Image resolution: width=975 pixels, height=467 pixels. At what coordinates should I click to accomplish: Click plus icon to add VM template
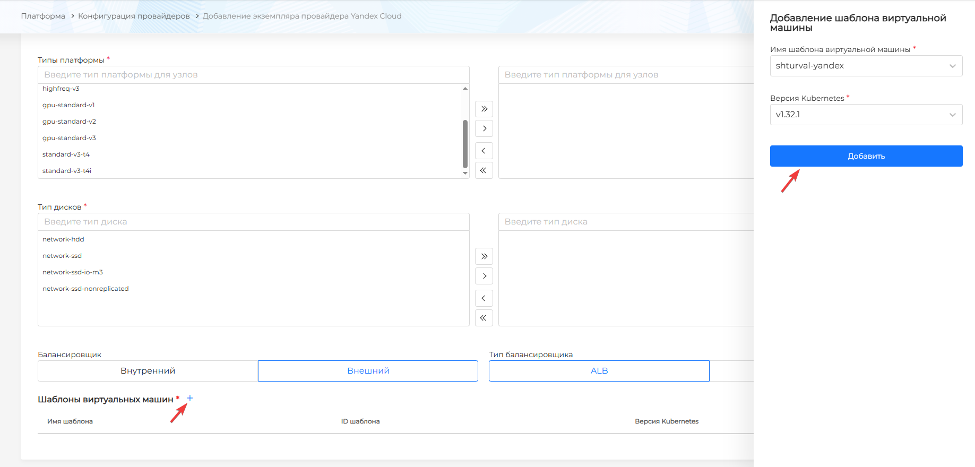(189, 398)
